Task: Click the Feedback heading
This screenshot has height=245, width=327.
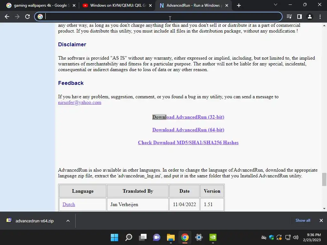Action: point(71,83)
